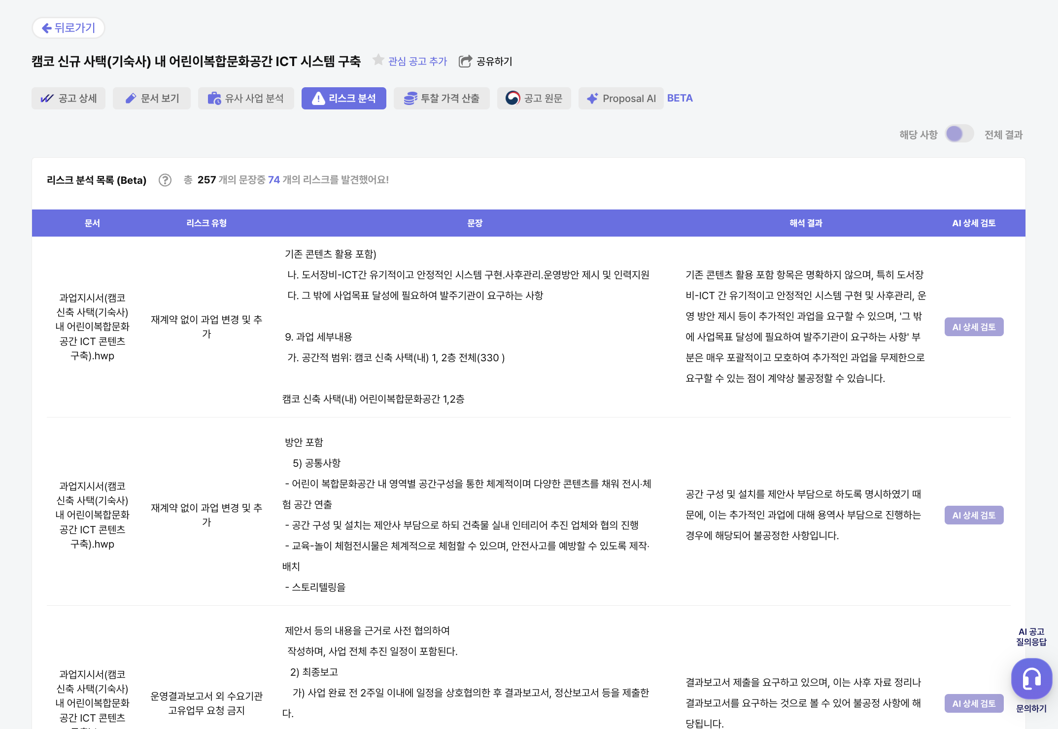The image size is (1058, 729).
Task: Click the 관심 공고 추가 link text
Action: (417, 61)
